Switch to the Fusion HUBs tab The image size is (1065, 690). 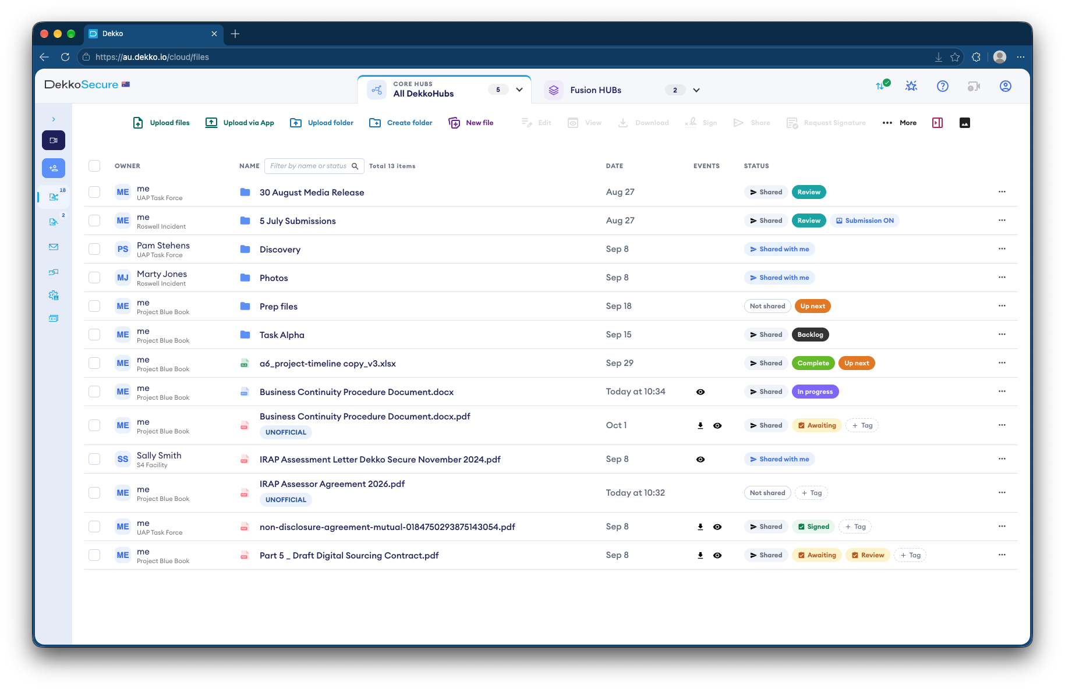[622, 90]
